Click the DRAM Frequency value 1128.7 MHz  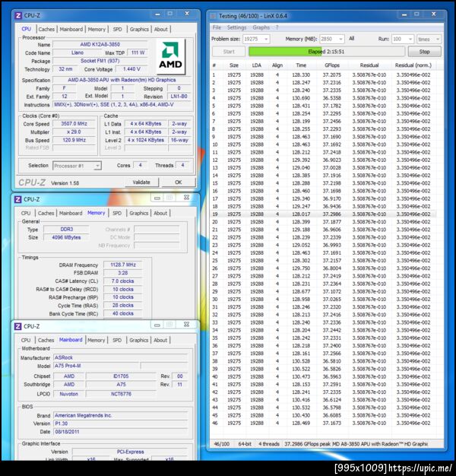click(123, 265)
